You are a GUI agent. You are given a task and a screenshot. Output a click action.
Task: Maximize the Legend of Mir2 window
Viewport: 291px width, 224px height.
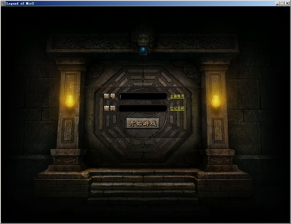click(282, 3)
